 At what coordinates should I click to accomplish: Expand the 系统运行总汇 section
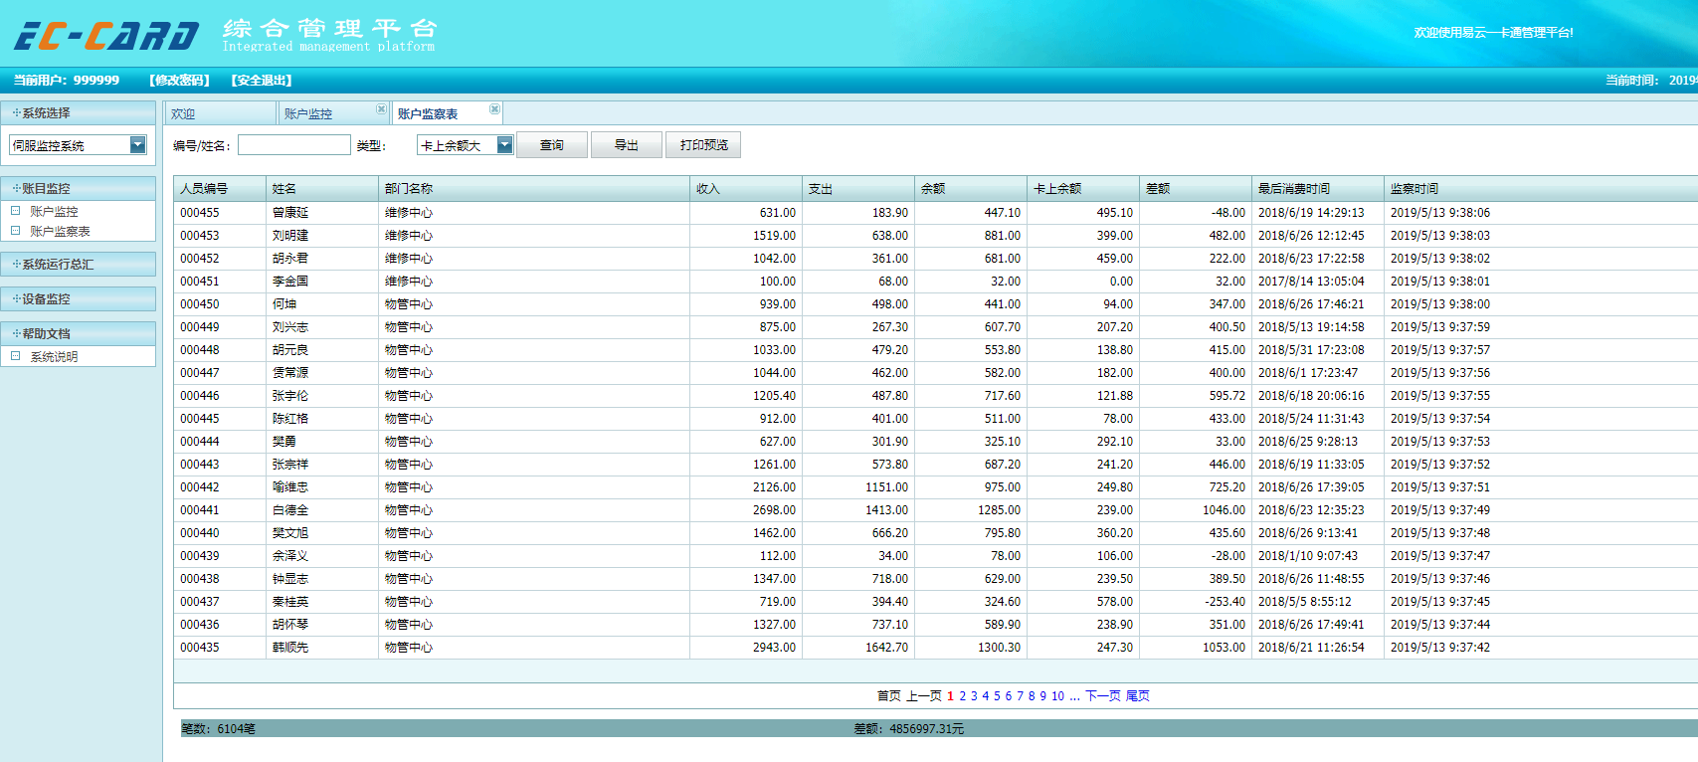pos(79,264)
